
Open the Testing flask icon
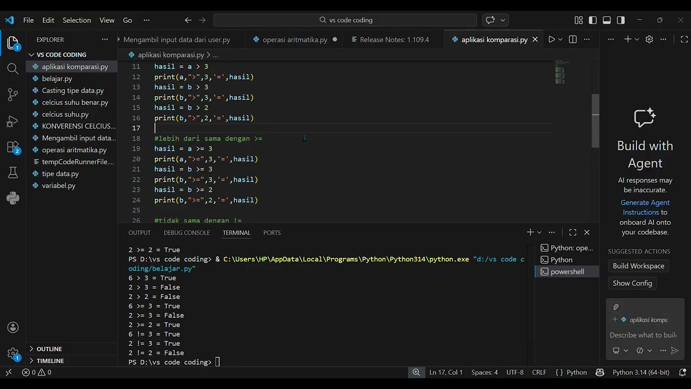tap(13, 173)
